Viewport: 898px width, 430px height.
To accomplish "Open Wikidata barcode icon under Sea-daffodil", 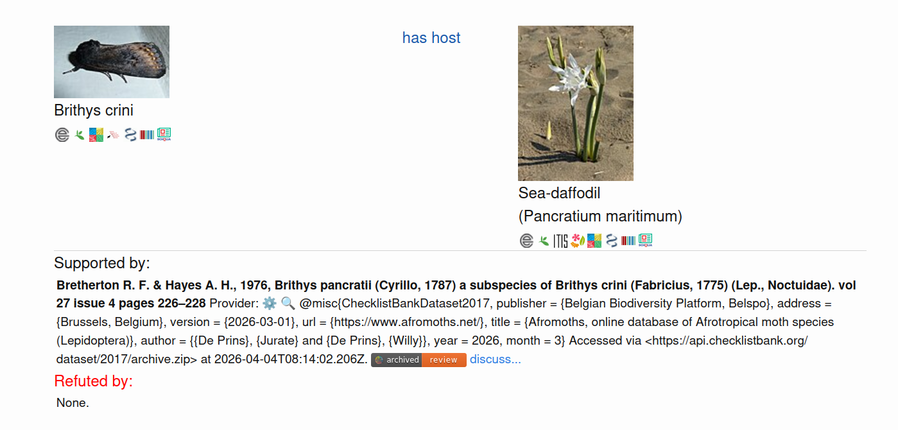I will (x=628, y=241).
